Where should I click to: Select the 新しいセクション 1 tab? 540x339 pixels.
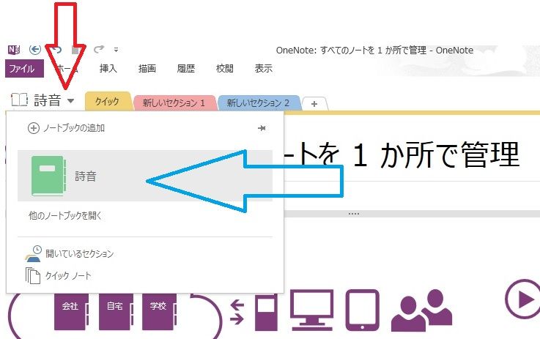pyautogui.click(x=174, y=103)
